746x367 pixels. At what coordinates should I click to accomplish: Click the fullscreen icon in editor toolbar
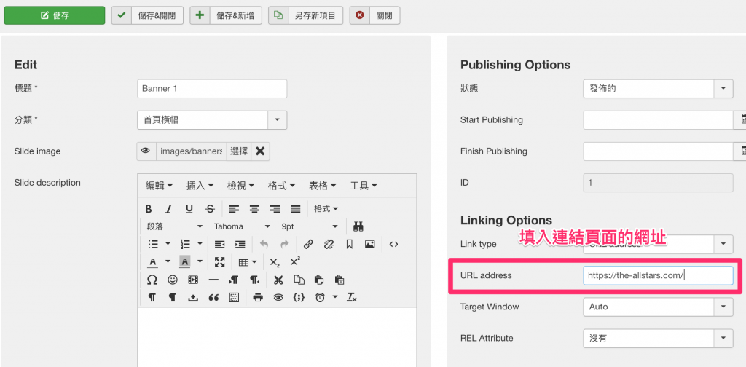[220, 262]
